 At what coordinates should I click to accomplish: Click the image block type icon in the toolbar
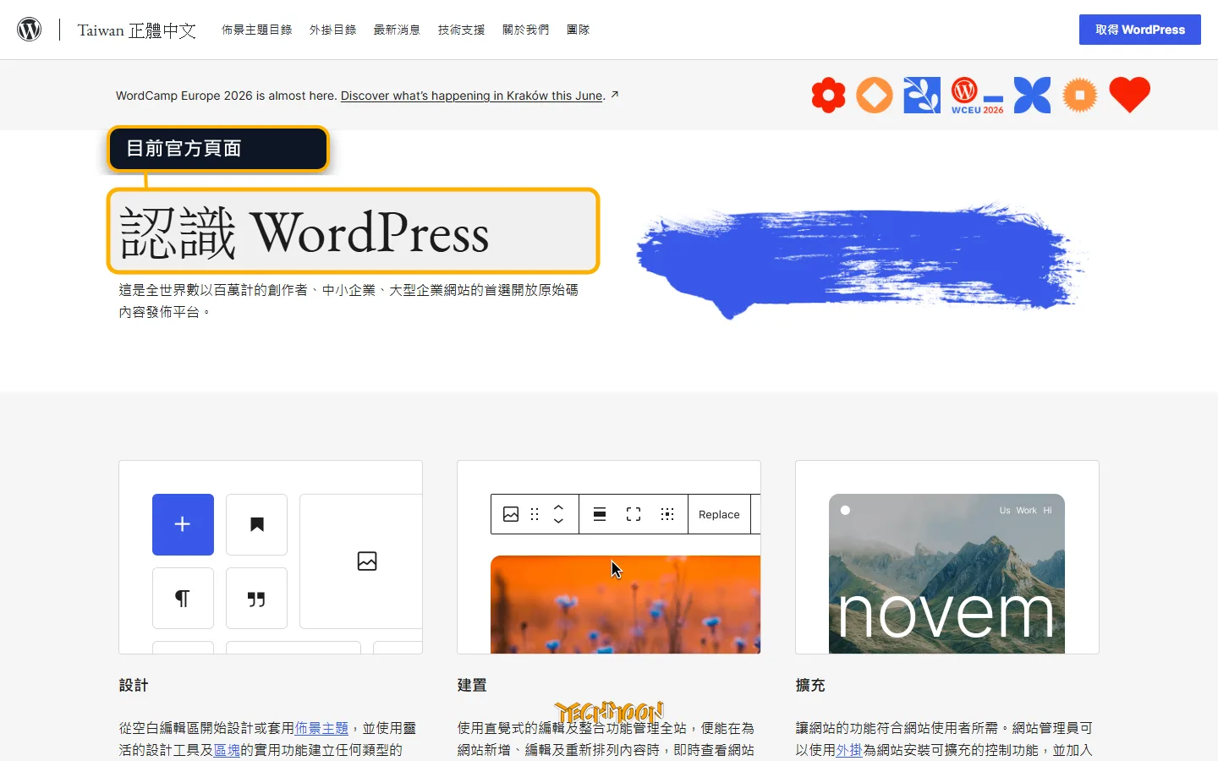coord(511,514)
